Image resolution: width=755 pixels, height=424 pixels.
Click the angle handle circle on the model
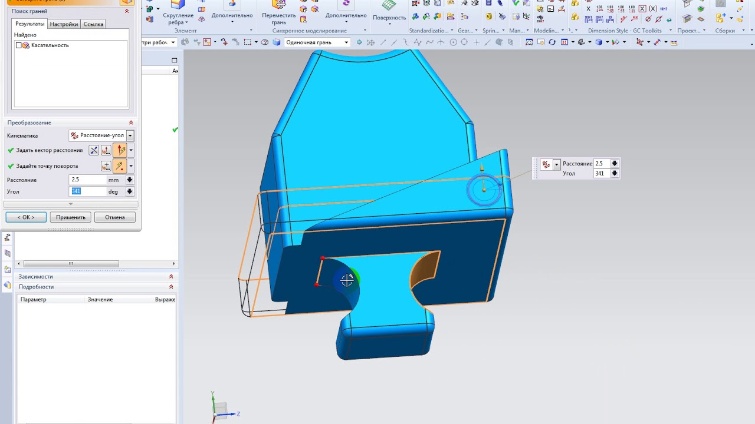pyautogui.click(x=484, y=190)
